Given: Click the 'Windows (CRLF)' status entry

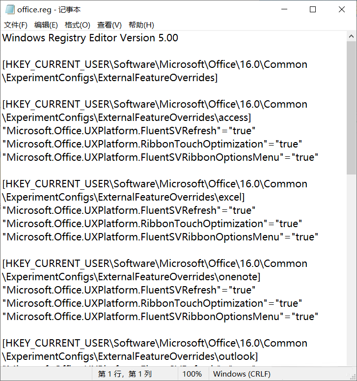Looking at the screenshot, I should tap(242, 374).
